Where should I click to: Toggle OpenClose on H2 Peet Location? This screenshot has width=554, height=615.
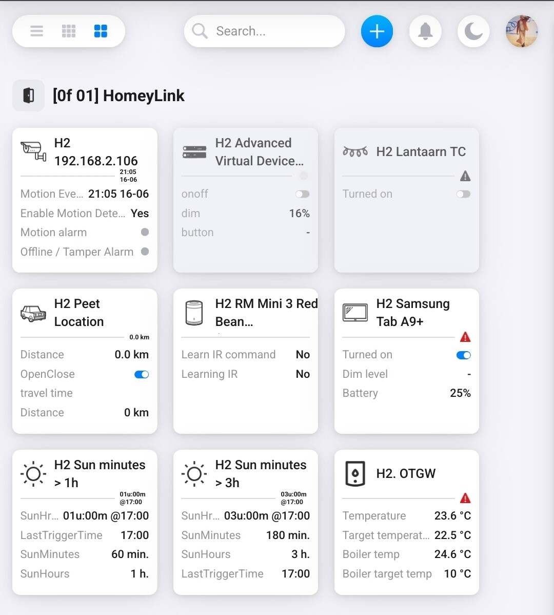tap(142, 375)
